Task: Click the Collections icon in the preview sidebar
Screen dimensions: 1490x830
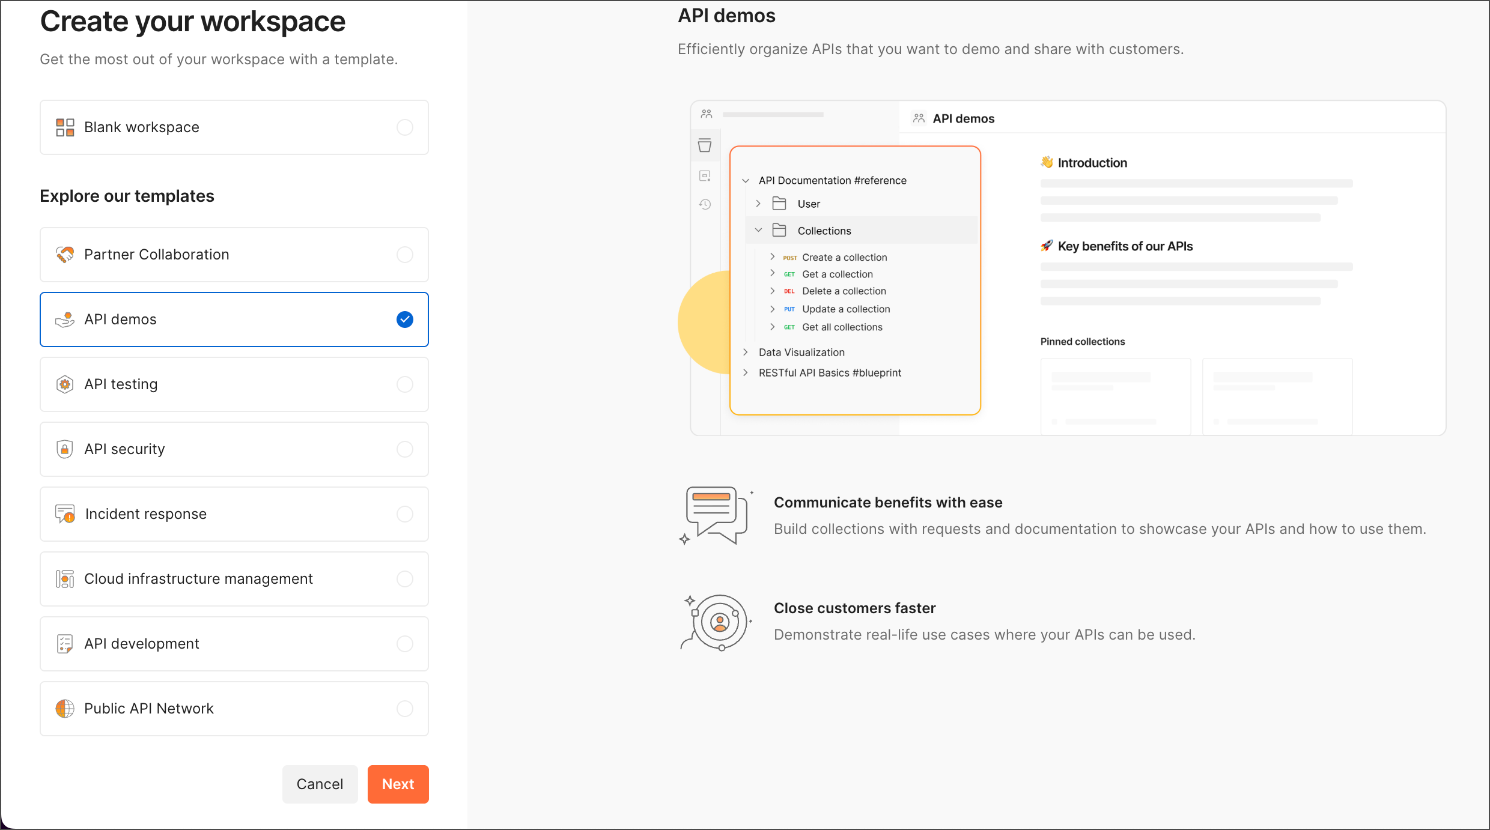Action: (x=705, y=145)
